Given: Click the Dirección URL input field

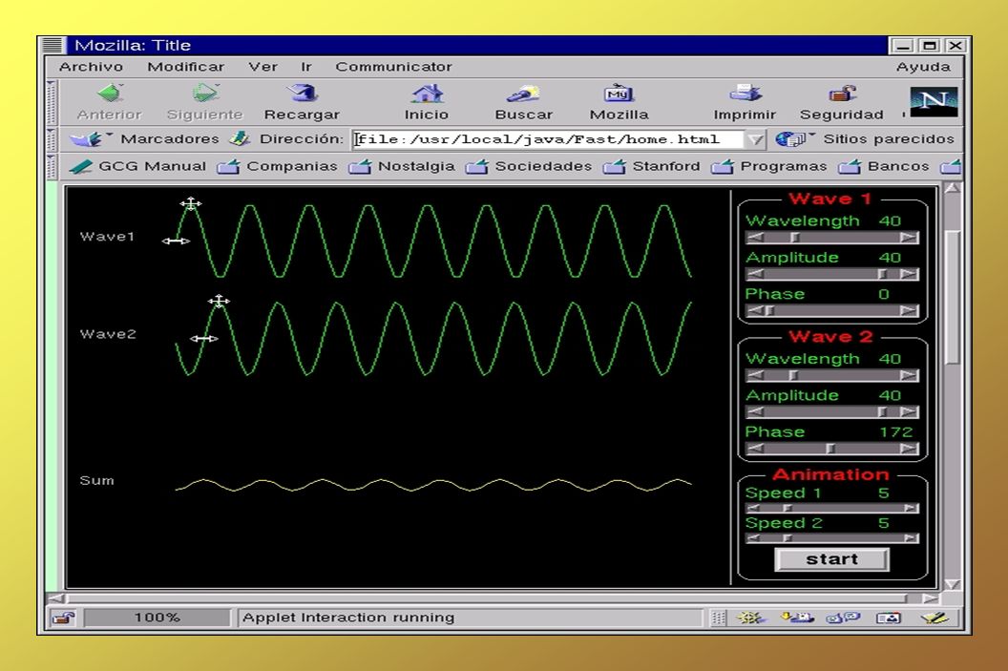Looking at the screenshot, I should point(549,139).
